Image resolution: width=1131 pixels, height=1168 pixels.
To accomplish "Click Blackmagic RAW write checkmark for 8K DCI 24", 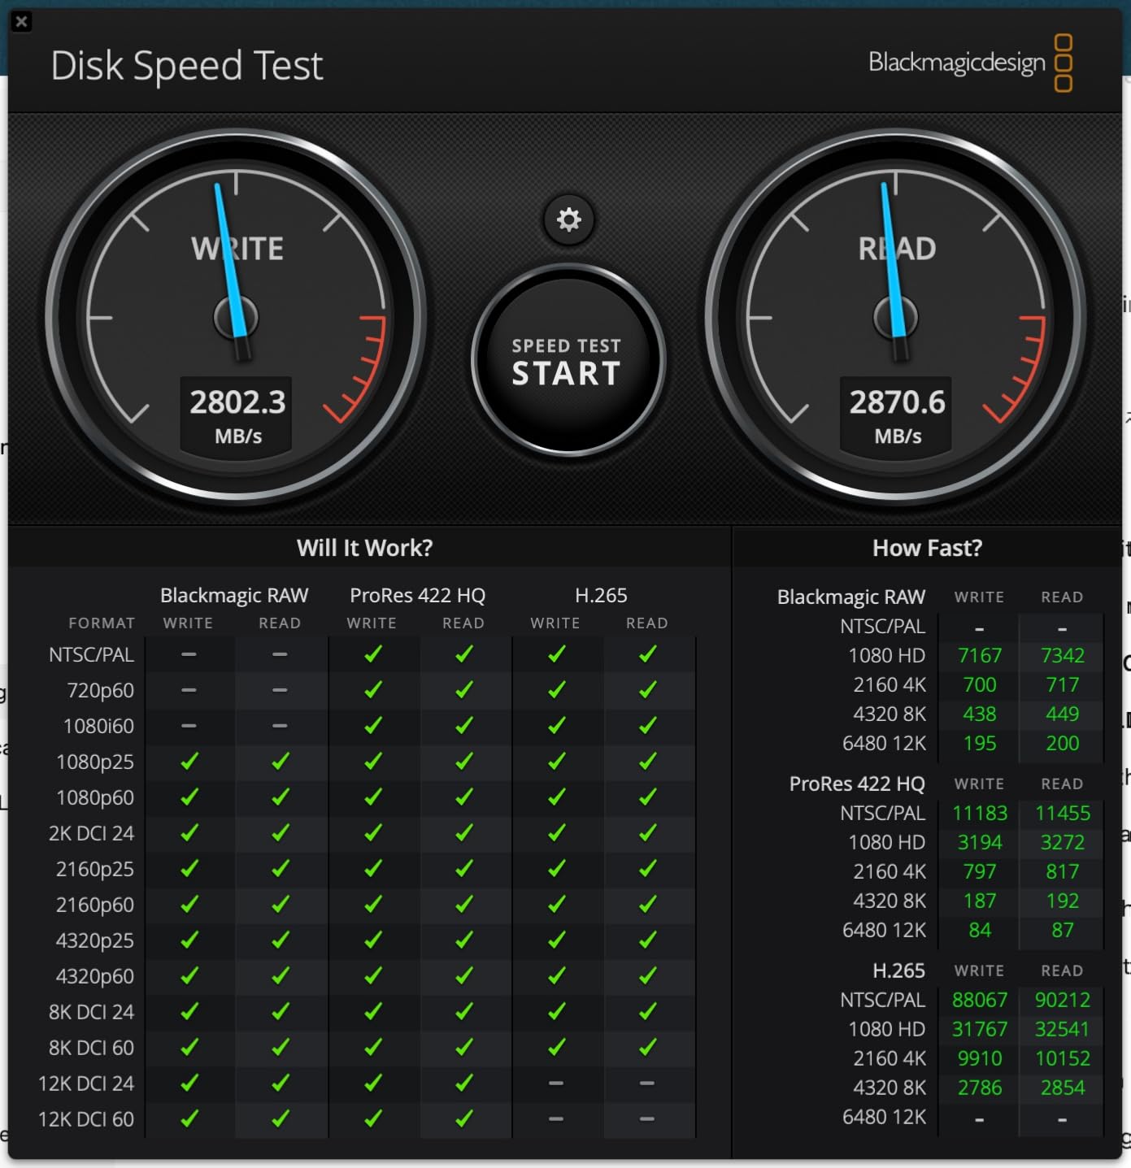I will [x=189, y=1012].
